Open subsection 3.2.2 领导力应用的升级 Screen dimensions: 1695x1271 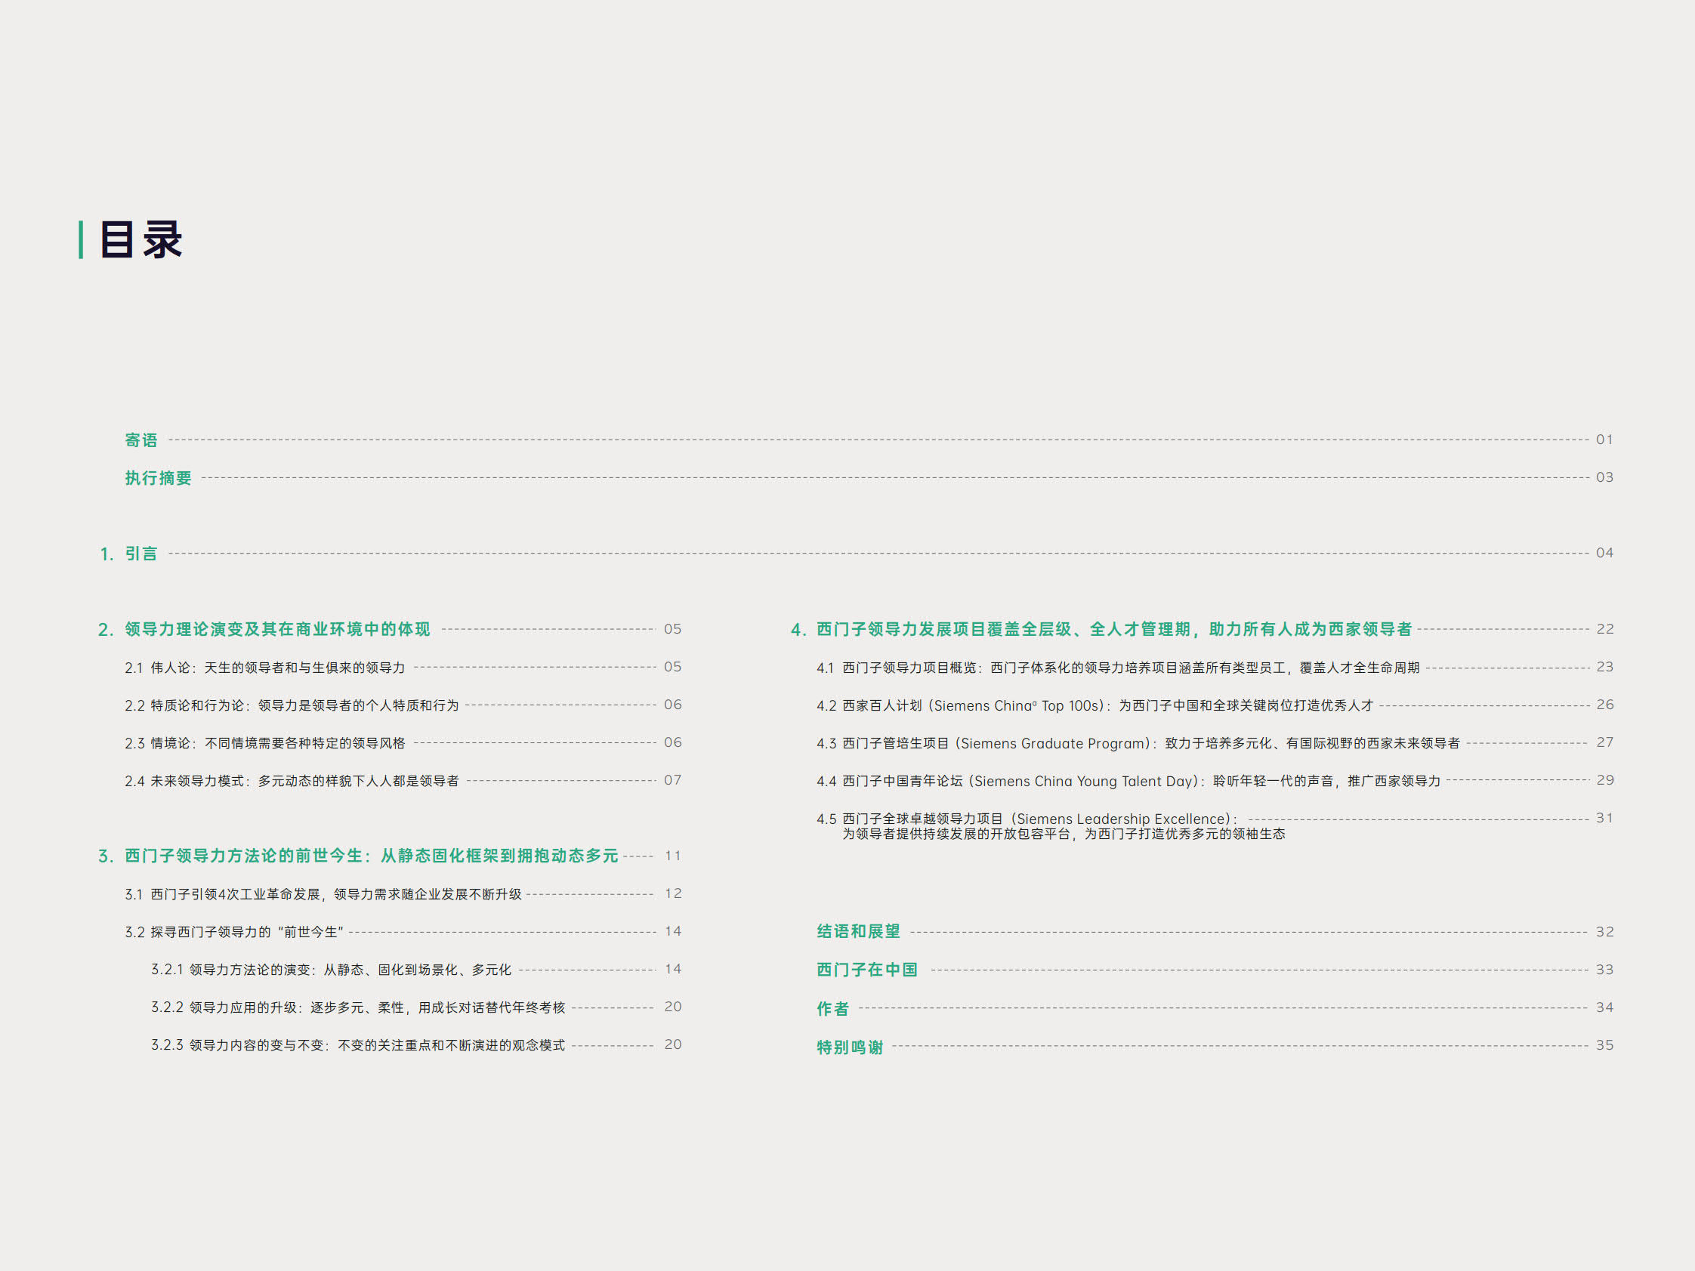tap(358, 1007)
